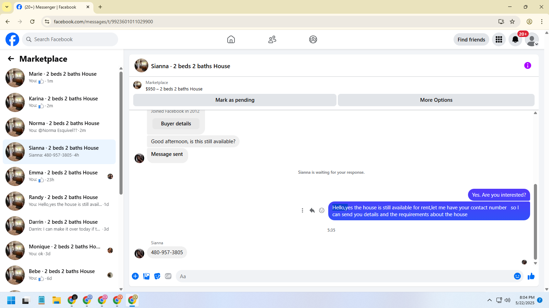This screenshot has height=308, width=549.
Task: Go back using the Marketplace arrow
Action: 11,59
